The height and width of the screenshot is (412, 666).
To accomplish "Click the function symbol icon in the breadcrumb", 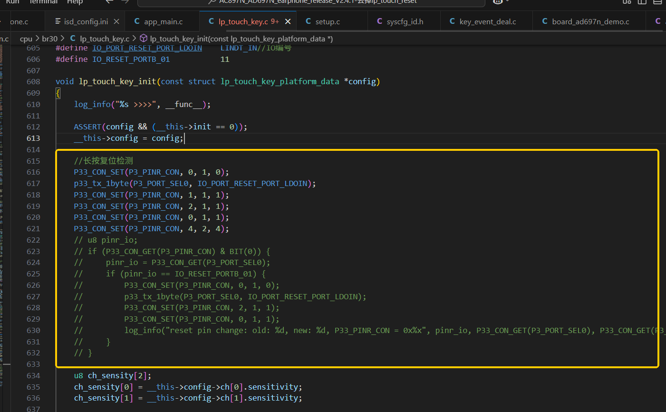I will [x=144, y=38].
